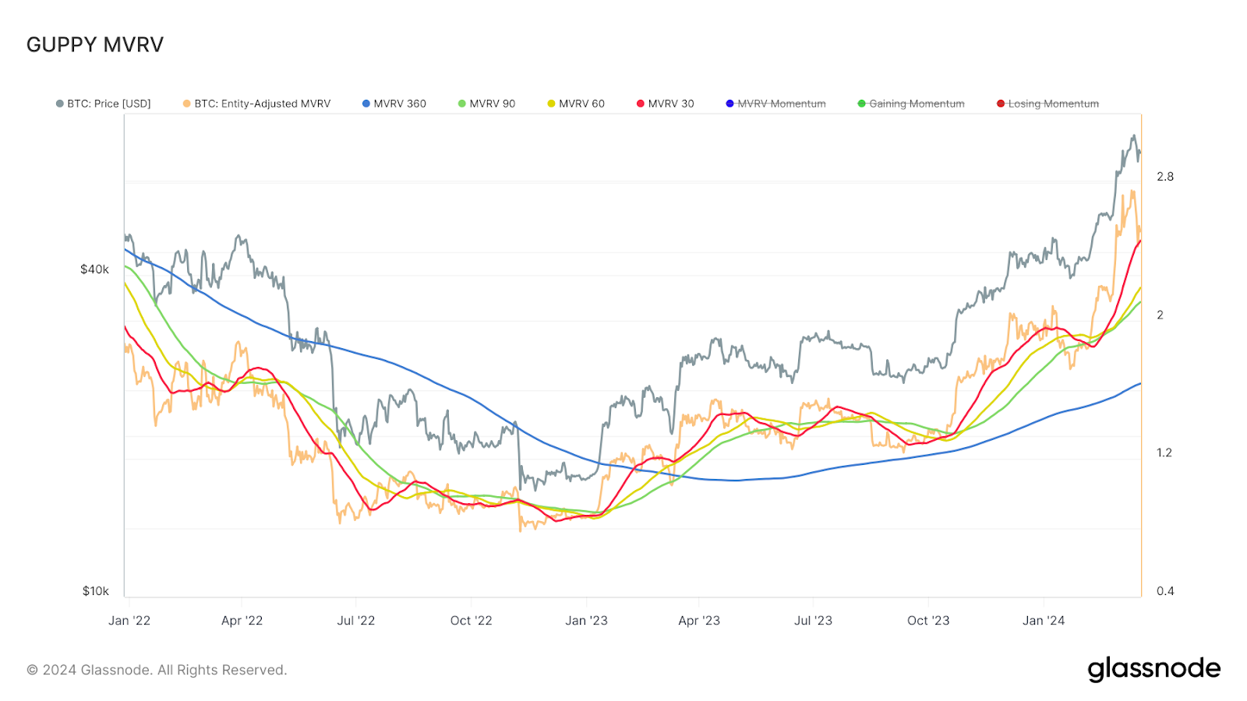
Task: Click the Jul '23 axis label
Action: click(x=813, y=621)
